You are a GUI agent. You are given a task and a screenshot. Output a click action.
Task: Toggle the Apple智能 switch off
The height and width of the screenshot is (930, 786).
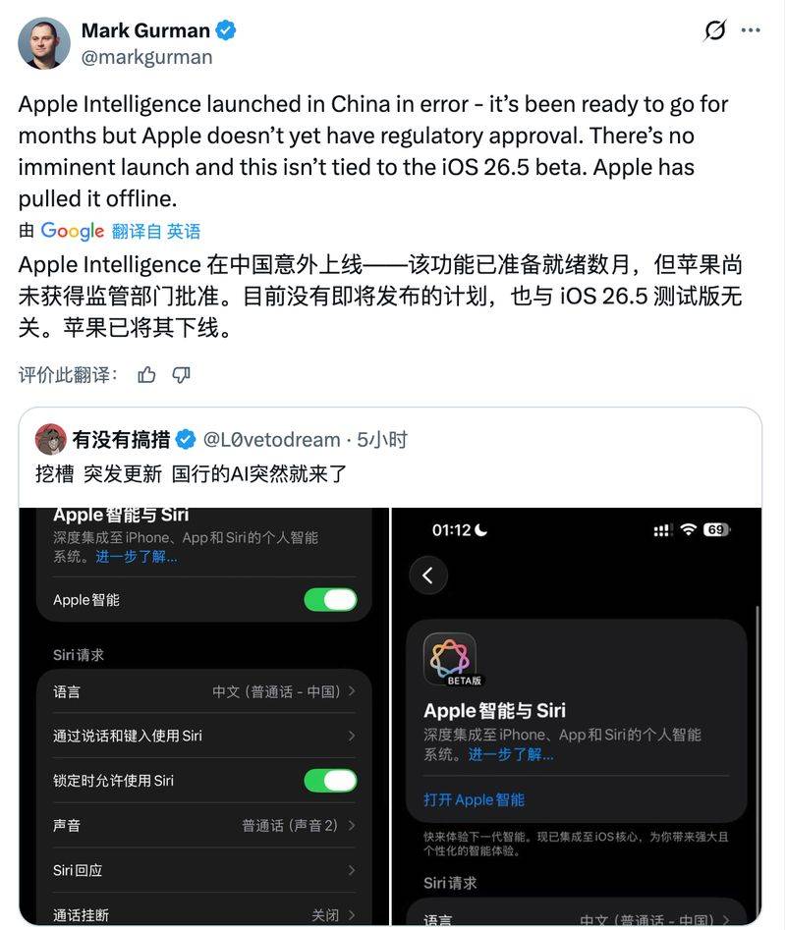pos(330,600)
